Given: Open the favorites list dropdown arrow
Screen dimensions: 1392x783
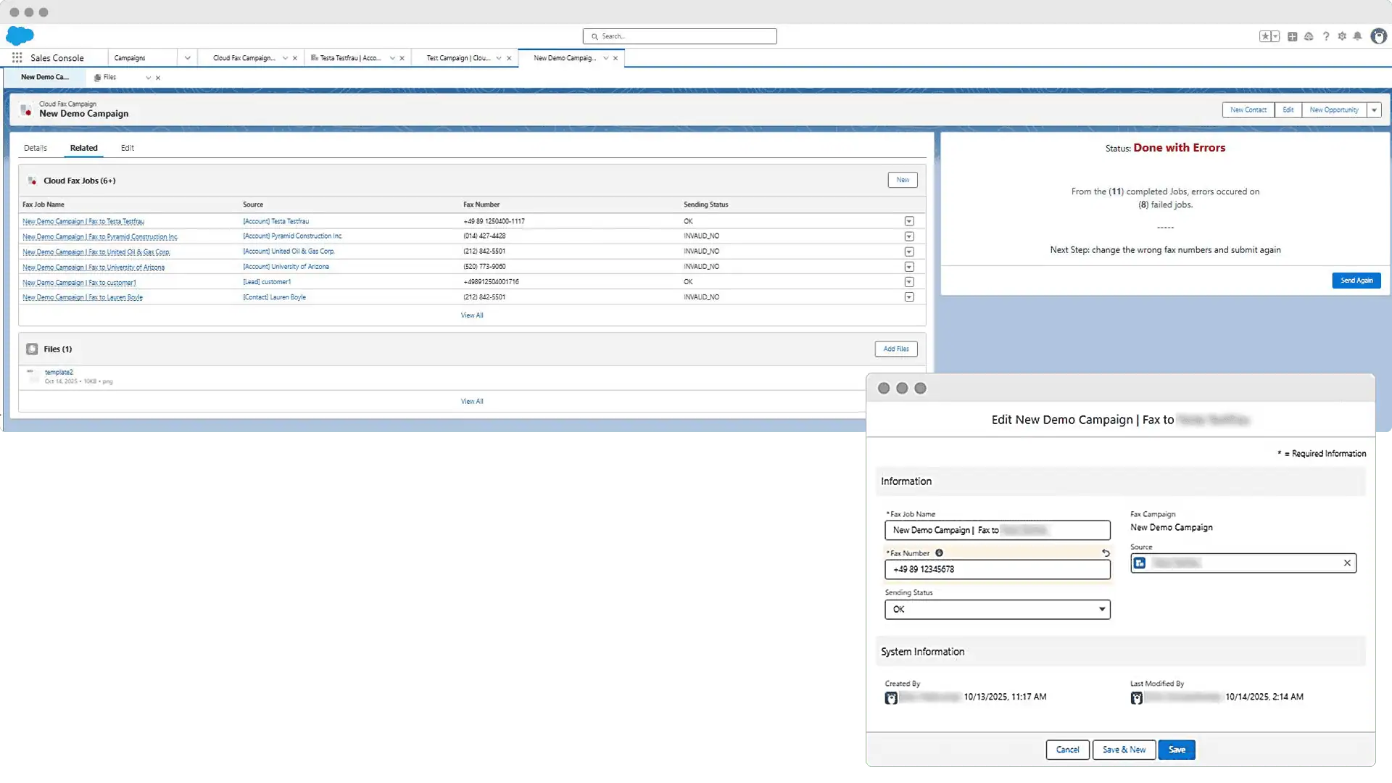Looking at the screenshot, I should point(1275,36).
